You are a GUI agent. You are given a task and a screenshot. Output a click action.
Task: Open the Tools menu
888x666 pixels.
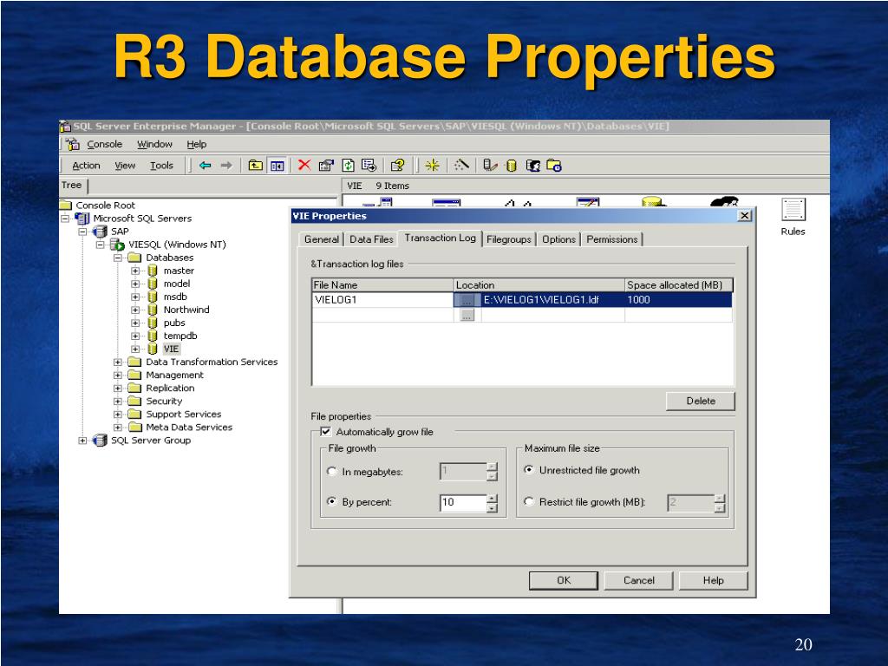161,166
